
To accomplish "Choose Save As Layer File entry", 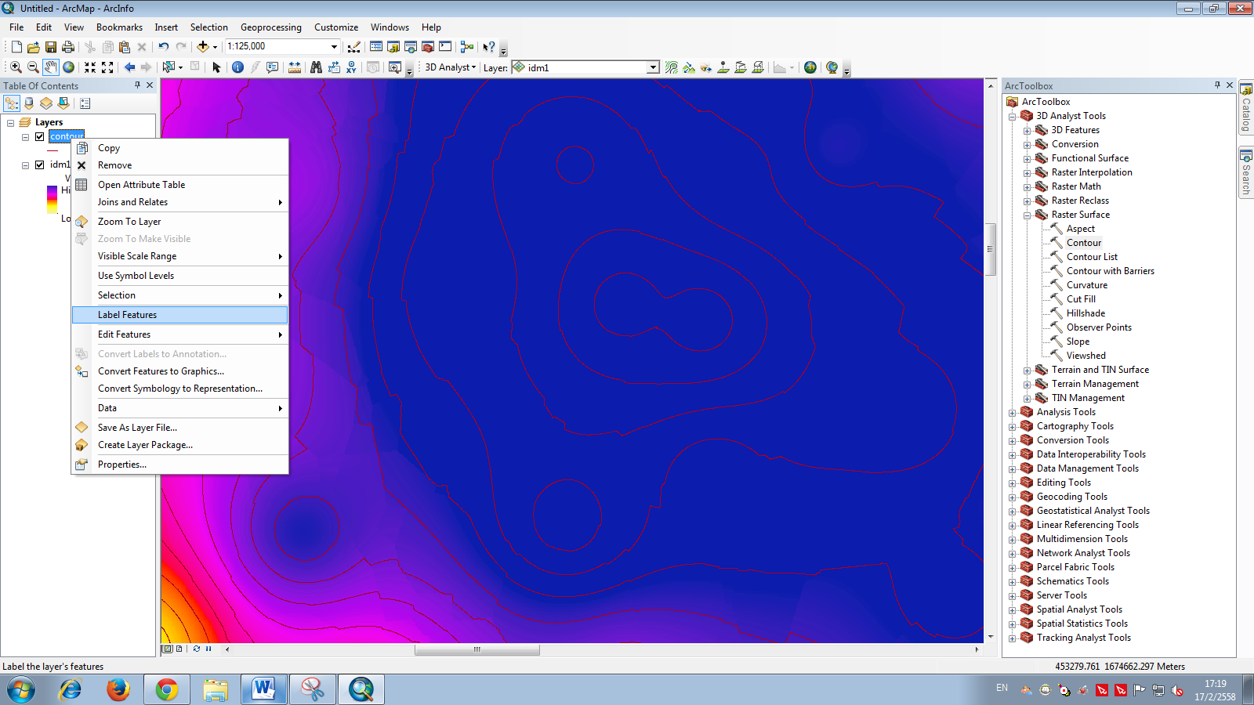I will point(180,428).
